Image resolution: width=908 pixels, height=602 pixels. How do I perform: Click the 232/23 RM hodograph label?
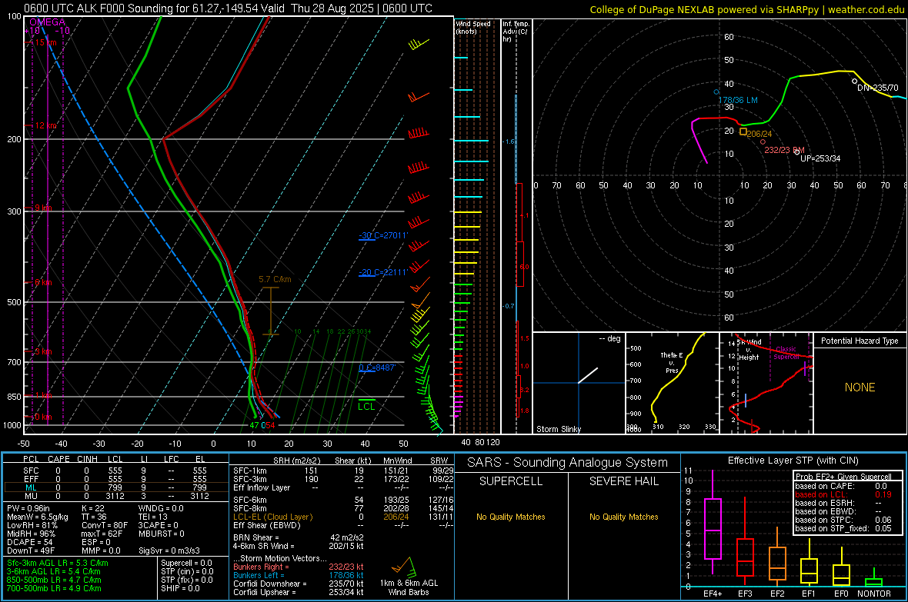[784, 150]
